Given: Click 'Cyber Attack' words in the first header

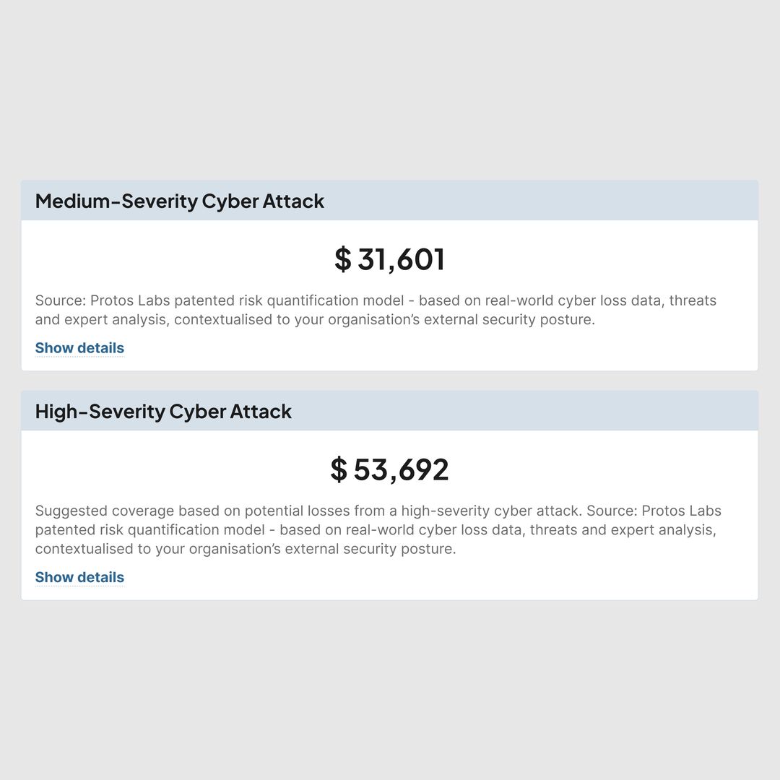Looking at the screenshot, I should (x=263, y=201).
